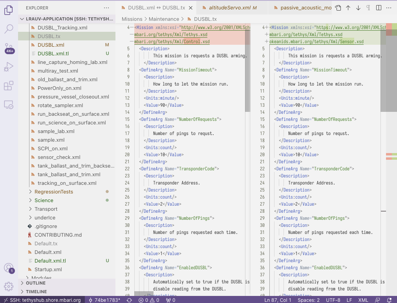
Task: Expand the Science folder
Action: tap(44, 201)
